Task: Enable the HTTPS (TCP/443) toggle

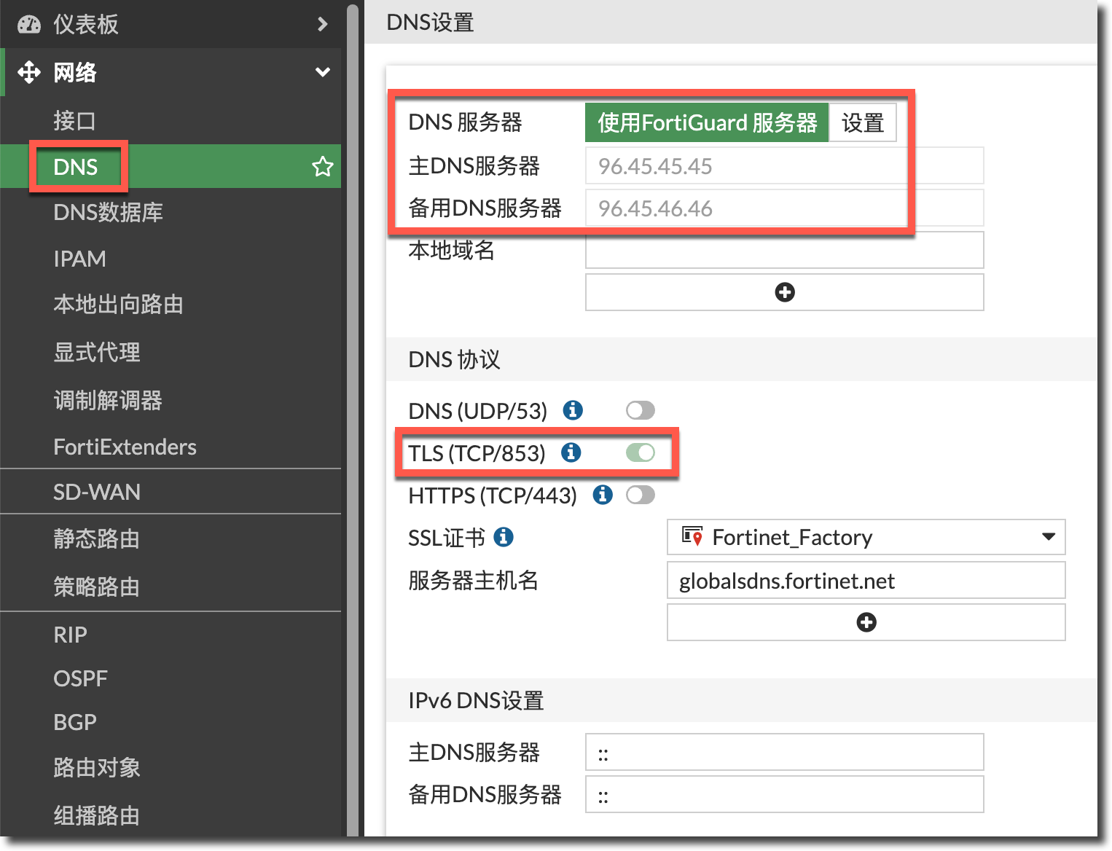Action: [641, 495]
